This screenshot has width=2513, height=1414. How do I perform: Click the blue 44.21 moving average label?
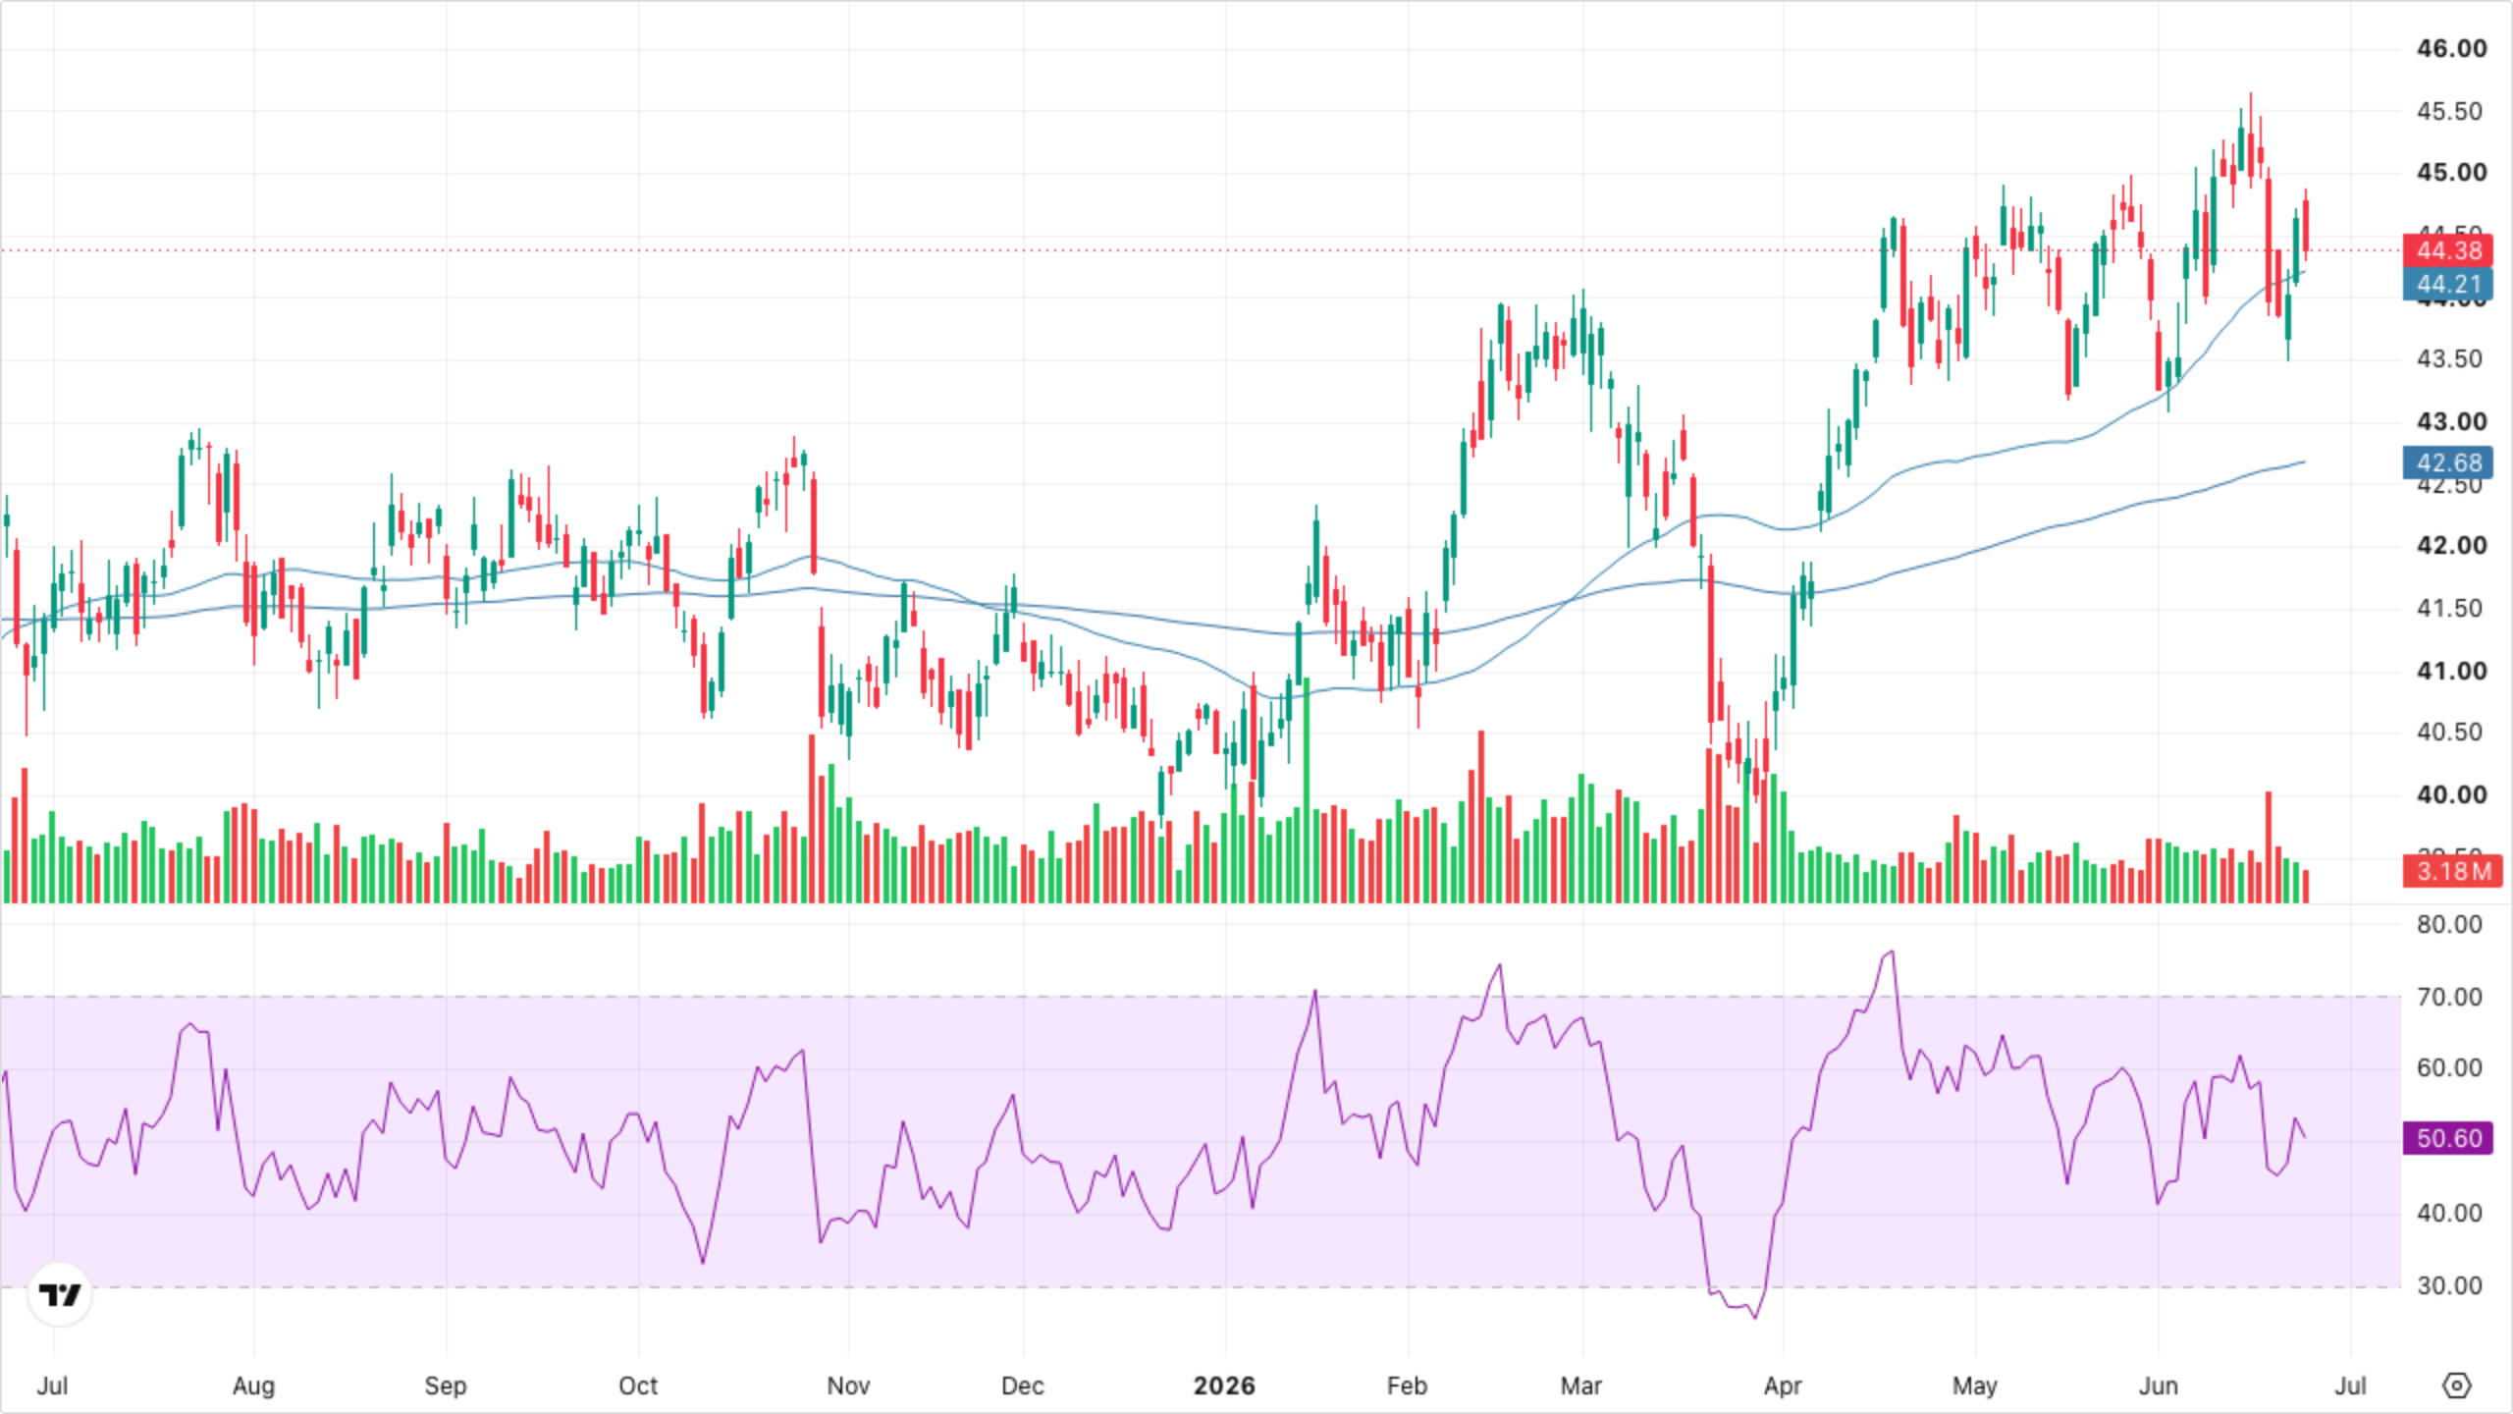point(2448,285)
